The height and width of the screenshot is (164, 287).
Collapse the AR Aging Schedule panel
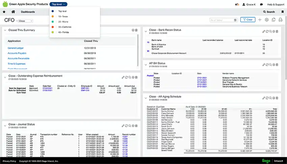coord(146,98)
